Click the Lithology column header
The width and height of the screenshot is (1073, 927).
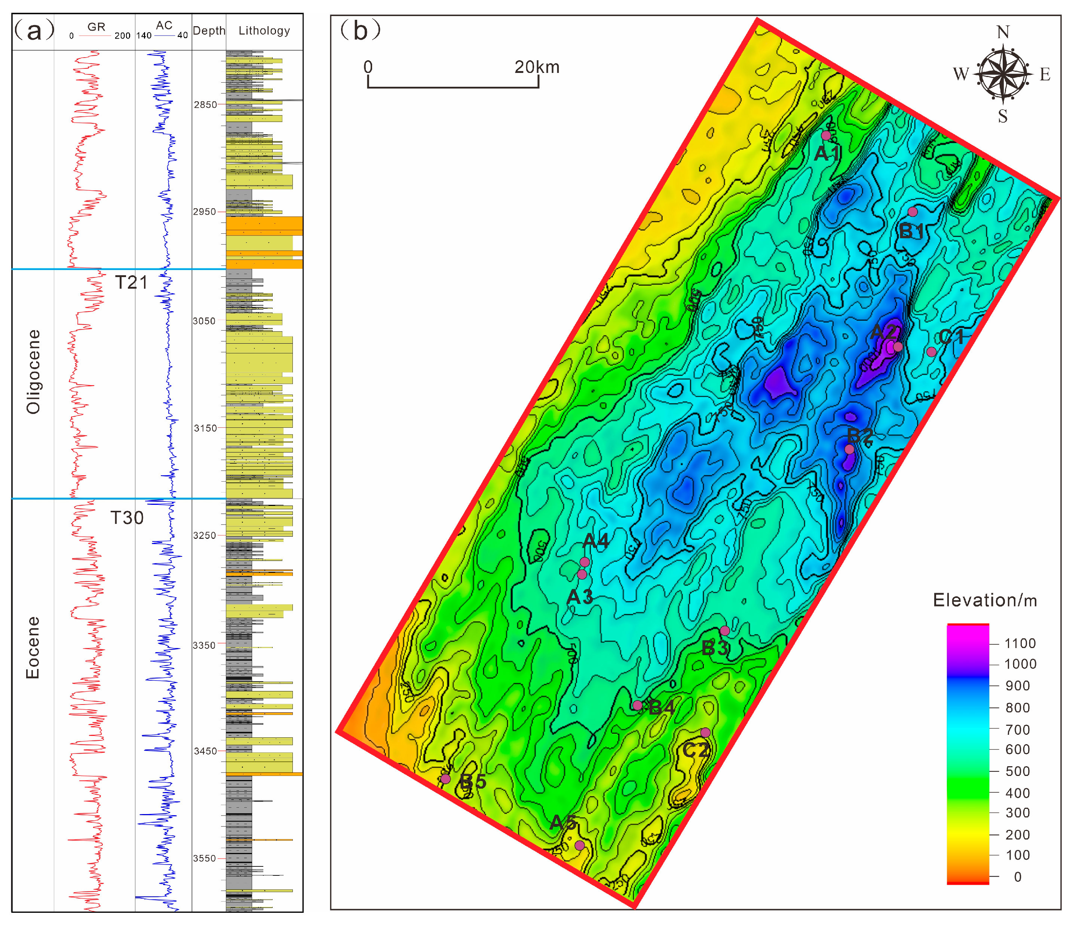(264, 31)
